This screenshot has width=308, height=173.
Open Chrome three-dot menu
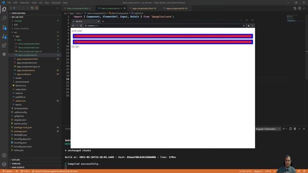(x=252, y=25)
